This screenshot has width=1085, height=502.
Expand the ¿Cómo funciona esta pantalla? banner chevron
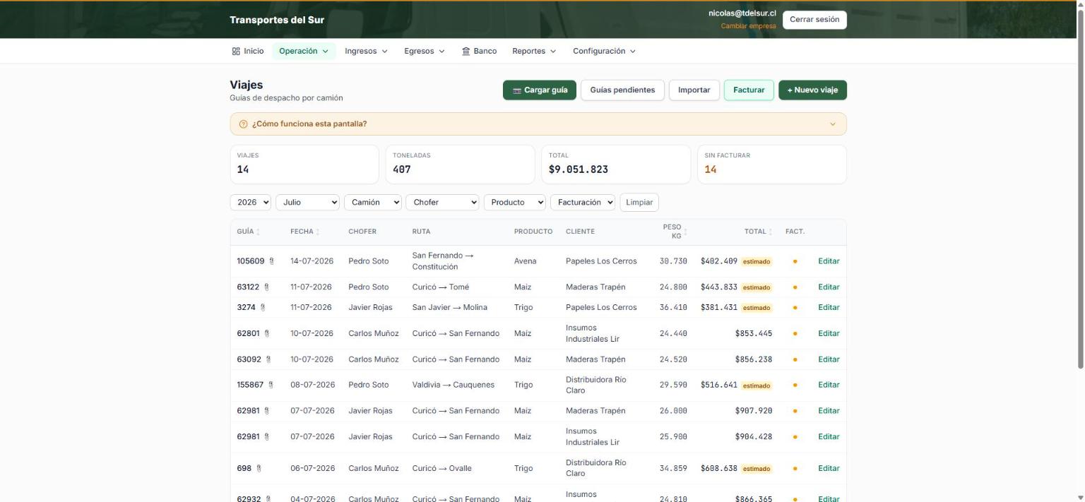(832, 124)
